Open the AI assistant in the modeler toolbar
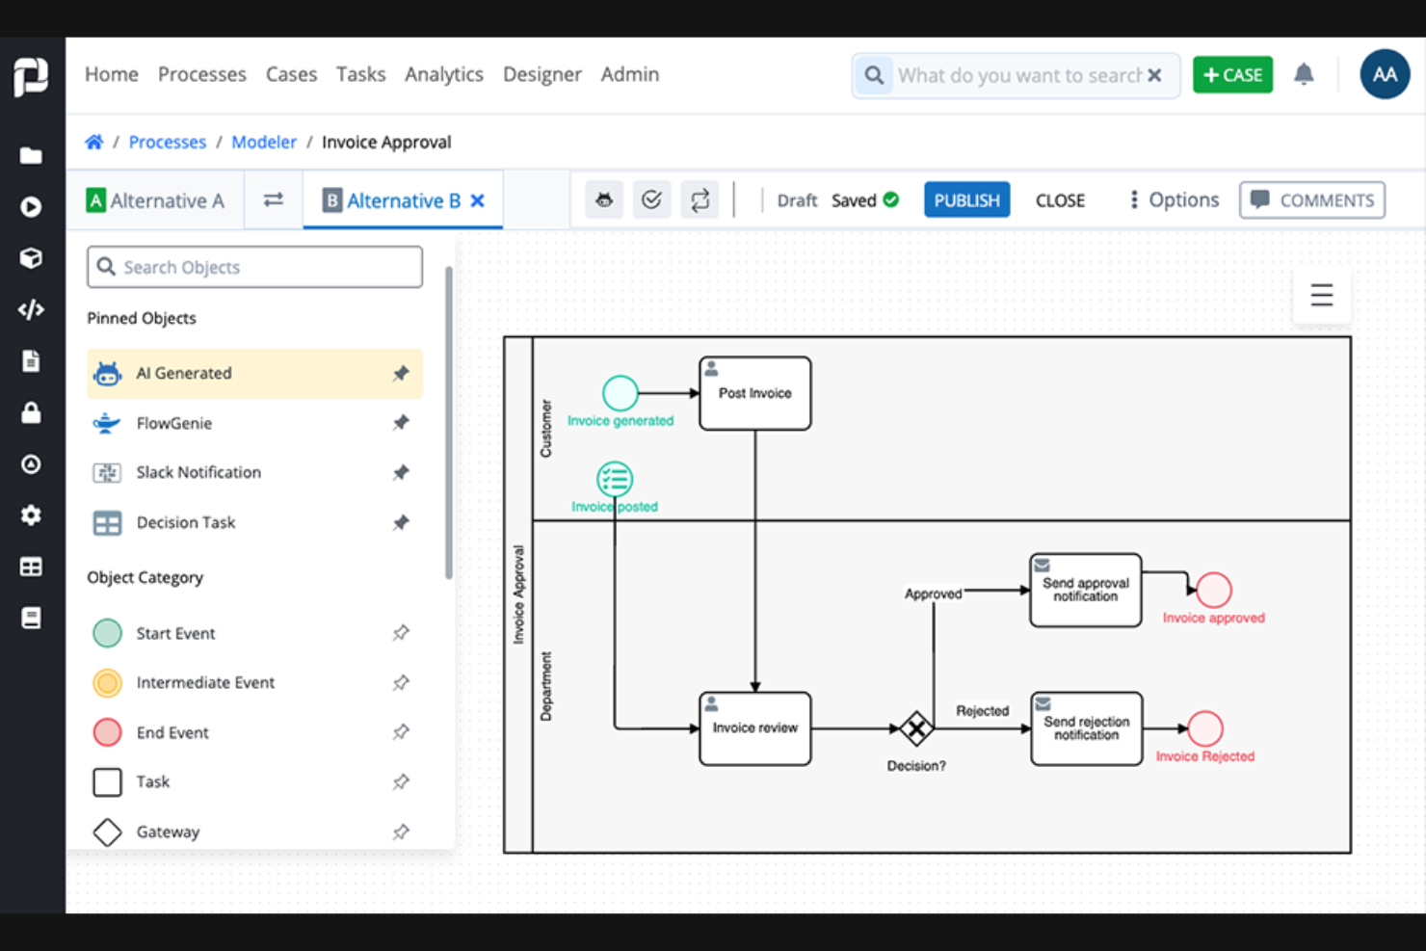This screenshot has height=951, width=1426. (x=603, y=199)
